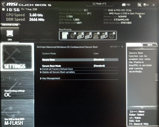Click the ESC: Exit hint
Screen dimensions: 159x127
click(135, 121)
